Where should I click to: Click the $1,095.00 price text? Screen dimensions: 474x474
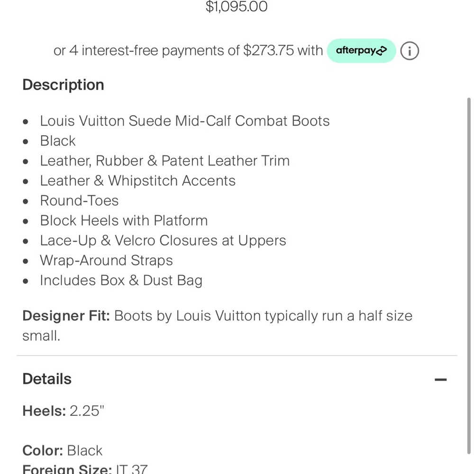click(x=237, y=7)
